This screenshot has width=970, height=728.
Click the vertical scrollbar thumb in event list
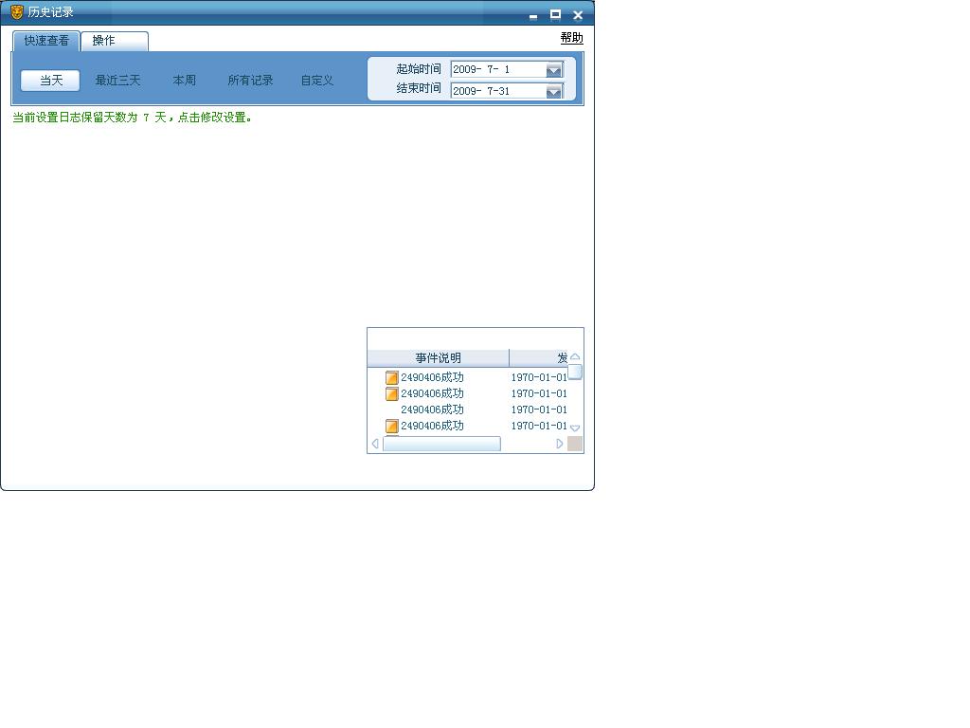click(x=575, y=372)
